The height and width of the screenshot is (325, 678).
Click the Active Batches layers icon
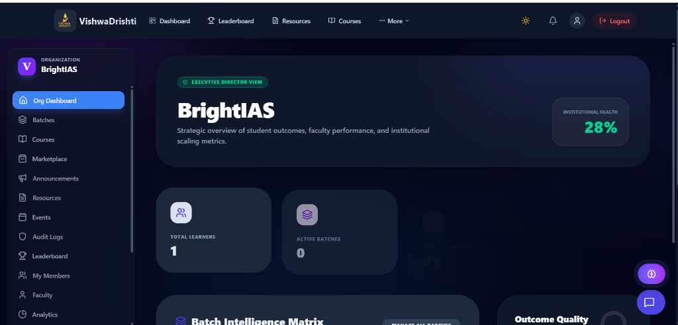click(x=307, y=215)
